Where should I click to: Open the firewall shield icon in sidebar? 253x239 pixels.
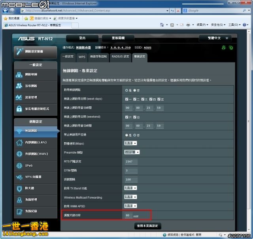point(19,188)
